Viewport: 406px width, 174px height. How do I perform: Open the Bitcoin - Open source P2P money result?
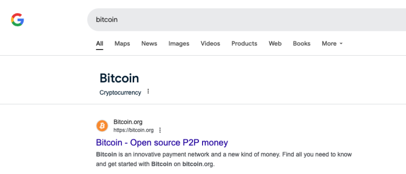pyautogui.click(x=162, y=142)
